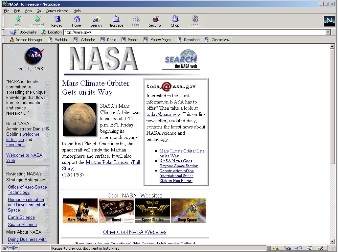Open the Space Station thumbnail
Screen dimensions: 338x252
[x=152, y=211]
